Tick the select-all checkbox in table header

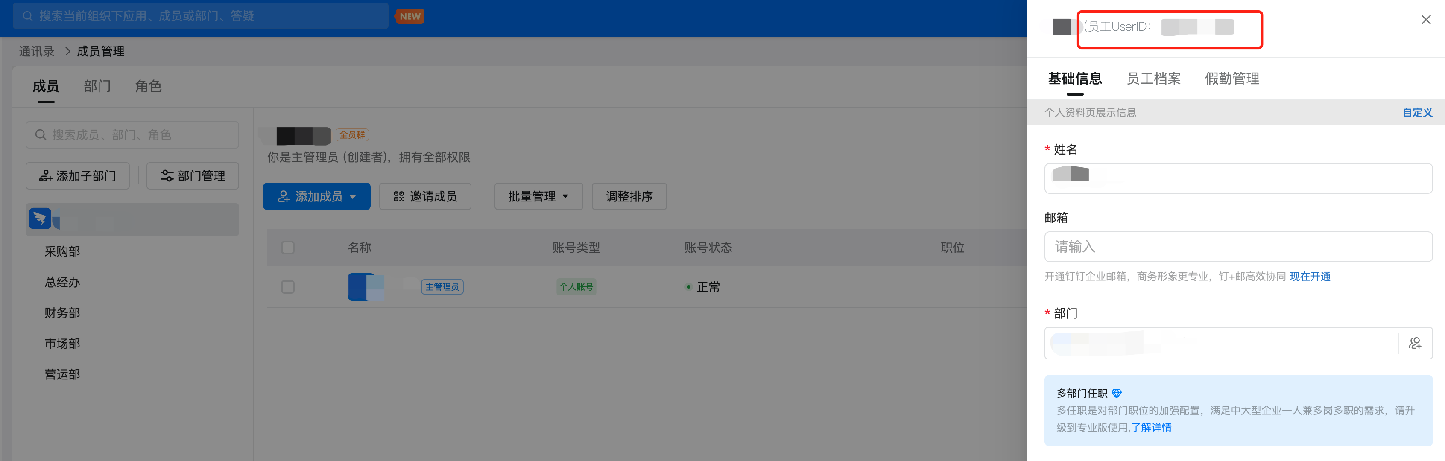click(288, 247)
